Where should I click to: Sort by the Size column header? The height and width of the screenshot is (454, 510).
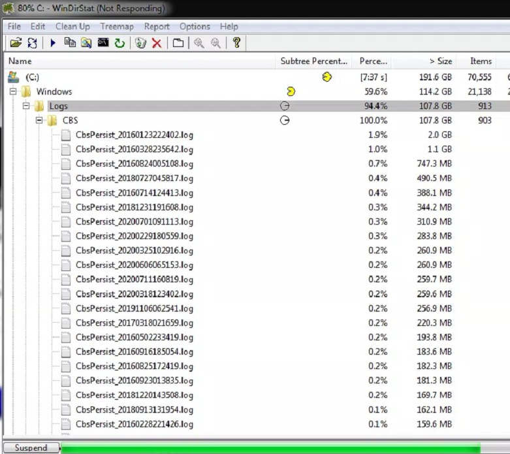click(424, 61)
